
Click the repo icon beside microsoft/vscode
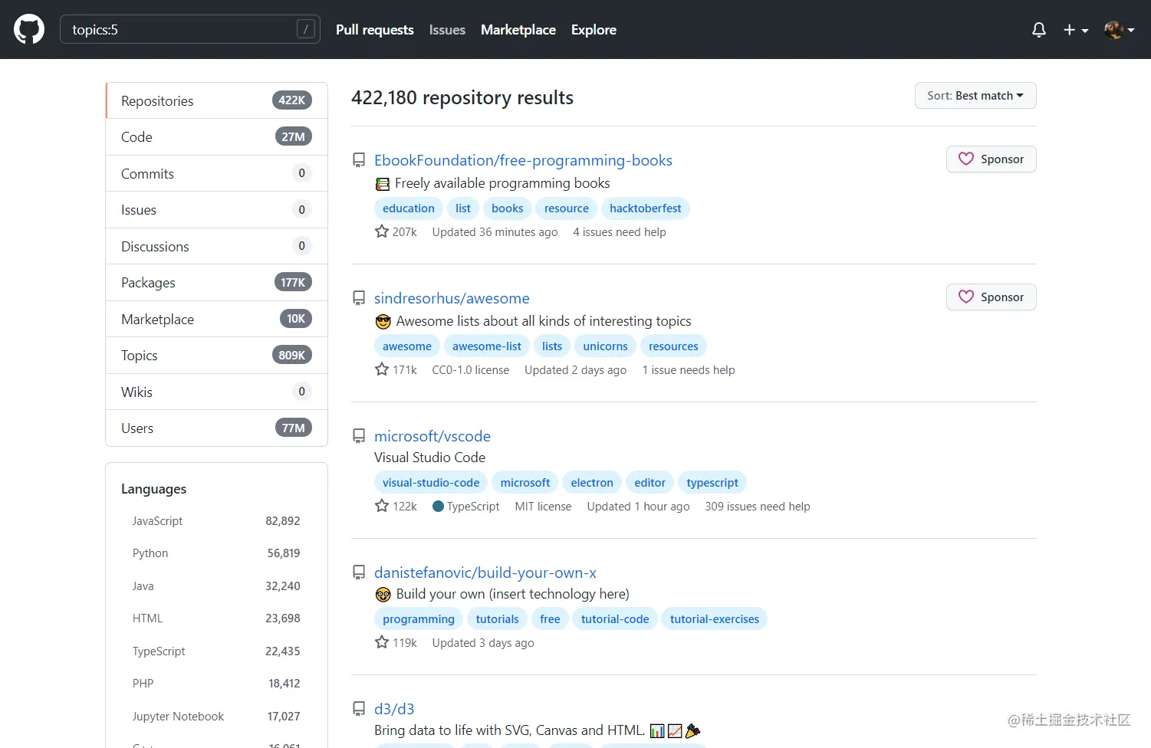(x=359, y=436)
